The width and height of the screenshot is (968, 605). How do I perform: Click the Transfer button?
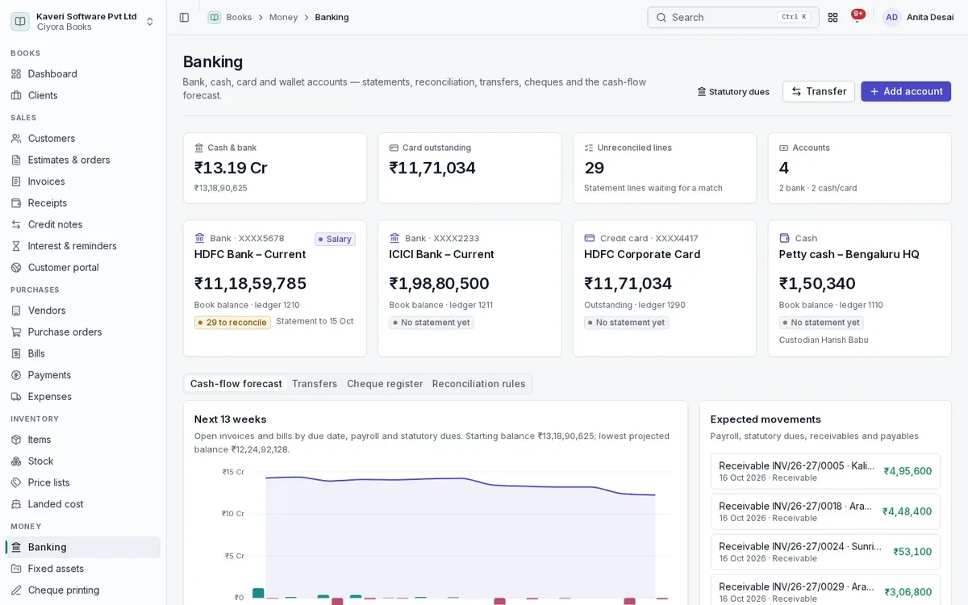coord(819,91)
